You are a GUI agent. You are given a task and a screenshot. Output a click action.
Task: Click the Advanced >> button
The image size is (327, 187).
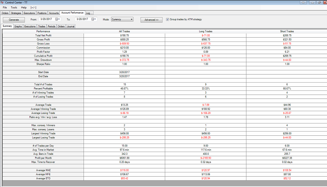tap(151, 20)
